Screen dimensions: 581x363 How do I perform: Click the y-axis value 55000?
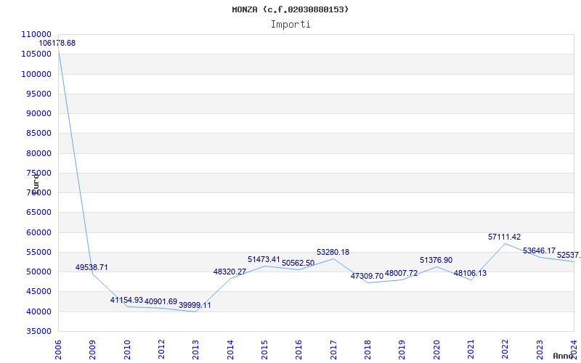point(38,252)
